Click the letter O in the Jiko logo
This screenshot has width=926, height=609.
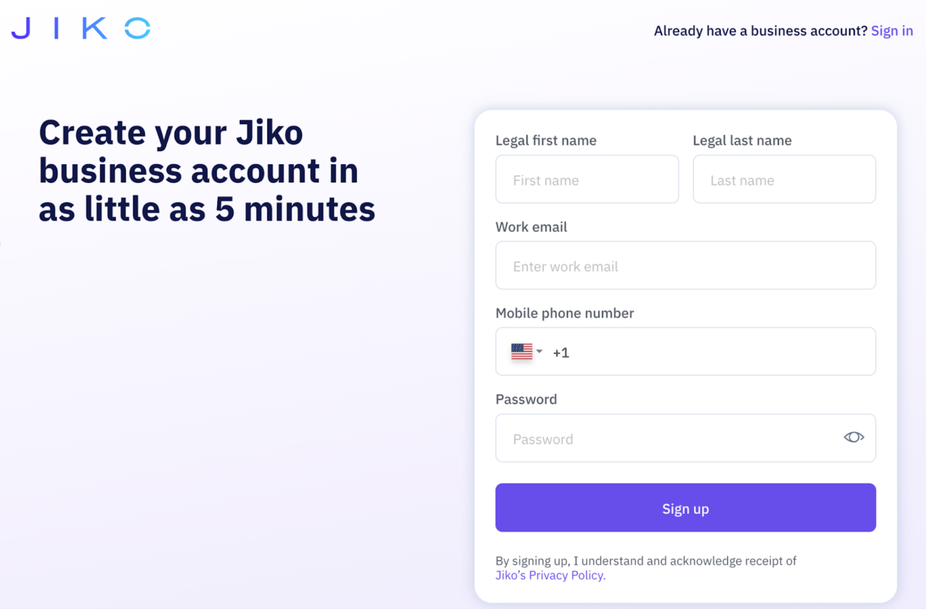coord(137,27)
